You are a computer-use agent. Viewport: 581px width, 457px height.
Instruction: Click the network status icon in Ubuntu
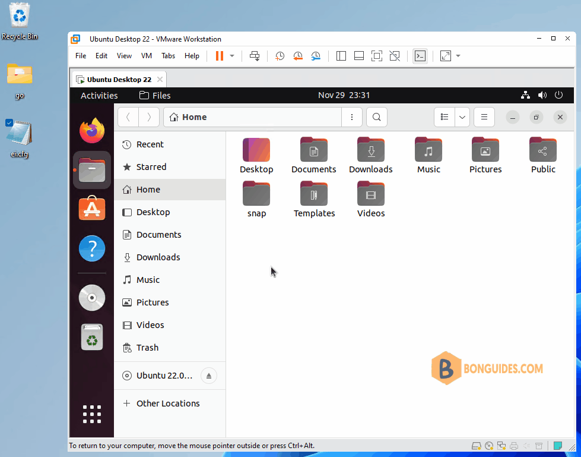pos(525,95)
